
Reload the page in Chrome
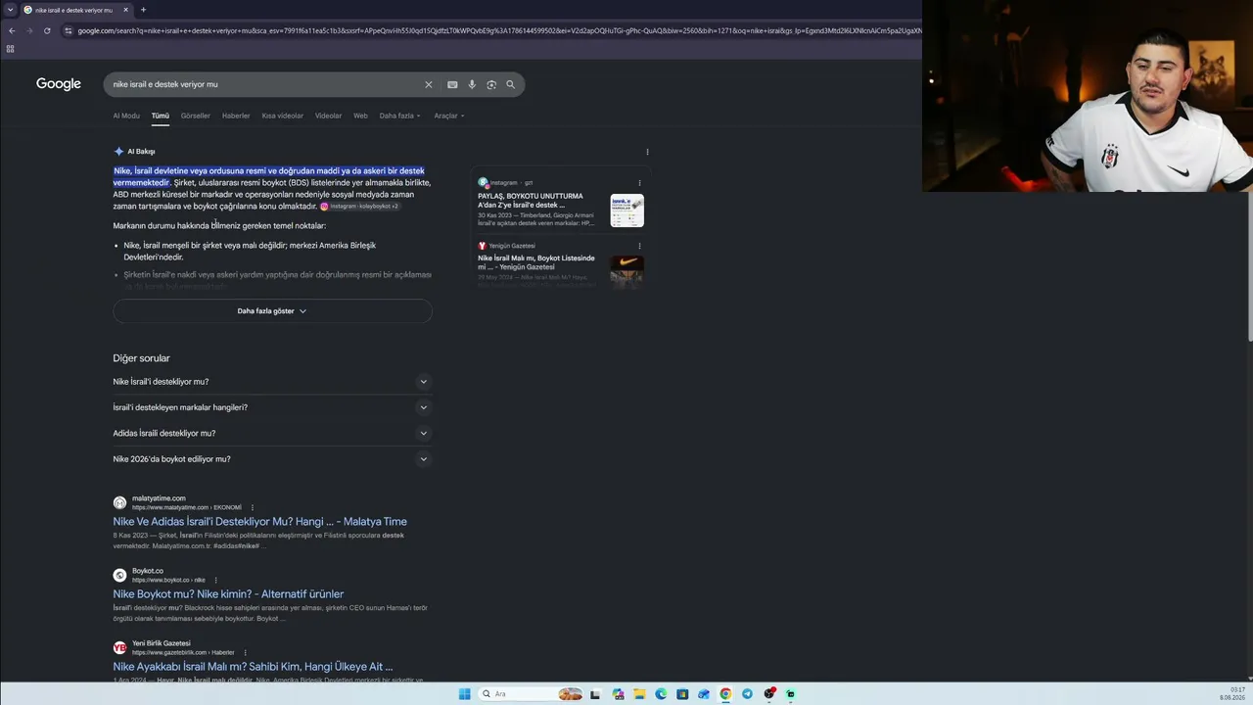pyautogui.click(x=47, y=30)
